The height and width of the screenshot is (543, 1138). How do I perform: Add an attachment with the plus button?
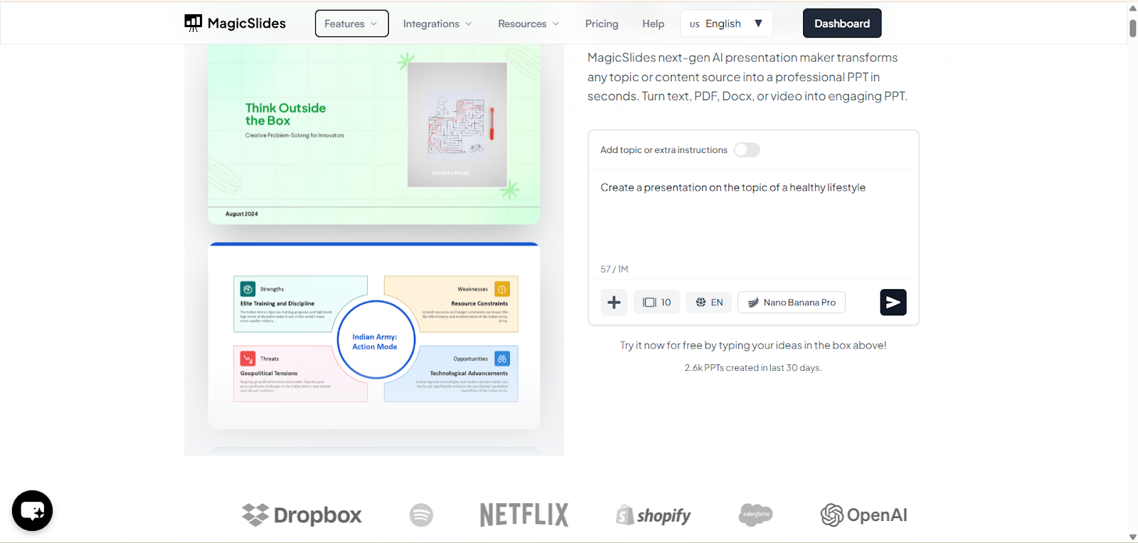coord(614,302)
